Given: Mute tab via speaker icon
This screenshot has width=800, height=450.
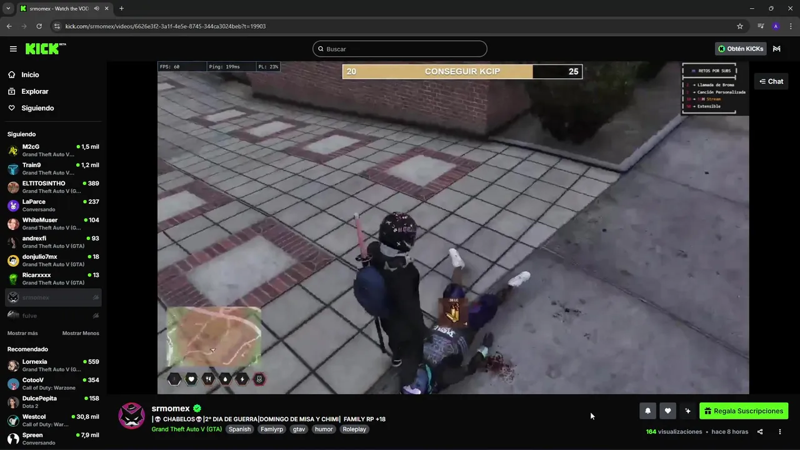Looking at the screenshot, I should (96, 9).
